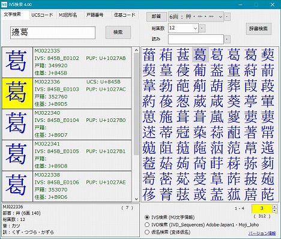
Task: Open the 住基コード tab
Action: pos(125,15)
